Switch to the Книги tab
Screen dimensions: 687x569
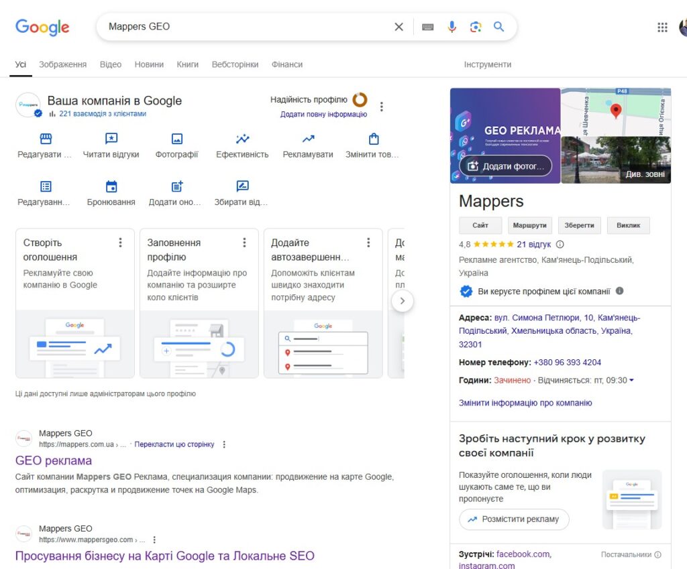pos(188,64)
